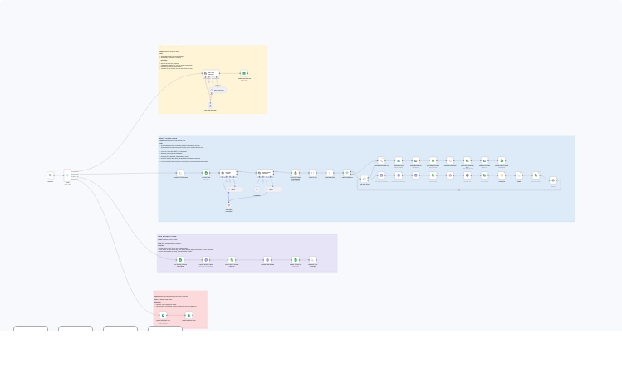
Task: Open the second AI Agent node in blue section
Action: (264, 173)
